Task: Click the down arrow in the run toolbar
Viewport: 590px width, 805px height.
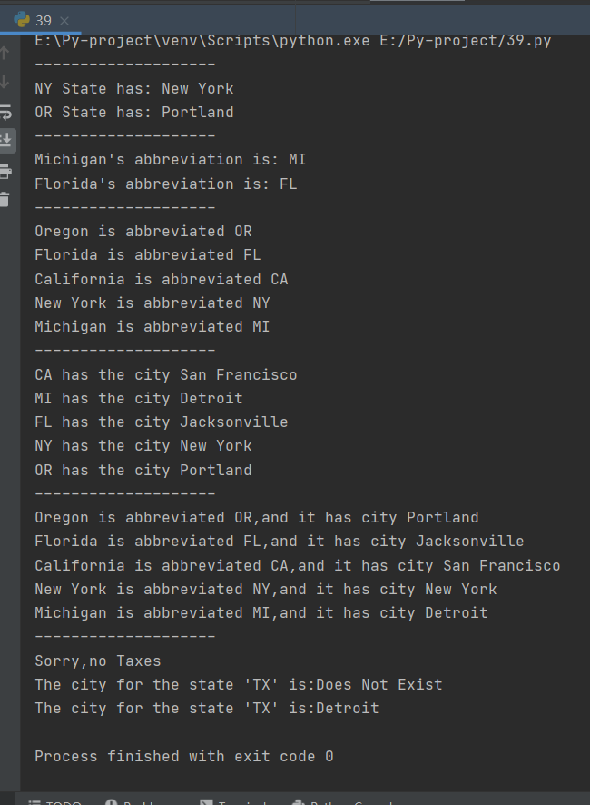Action: click(x=6, y=82)
